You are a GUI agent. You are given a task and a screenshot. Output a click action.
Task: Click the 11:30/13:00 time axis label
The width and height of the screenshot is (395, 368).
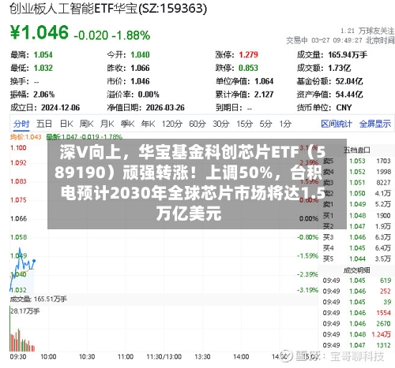tap(164, 357)
